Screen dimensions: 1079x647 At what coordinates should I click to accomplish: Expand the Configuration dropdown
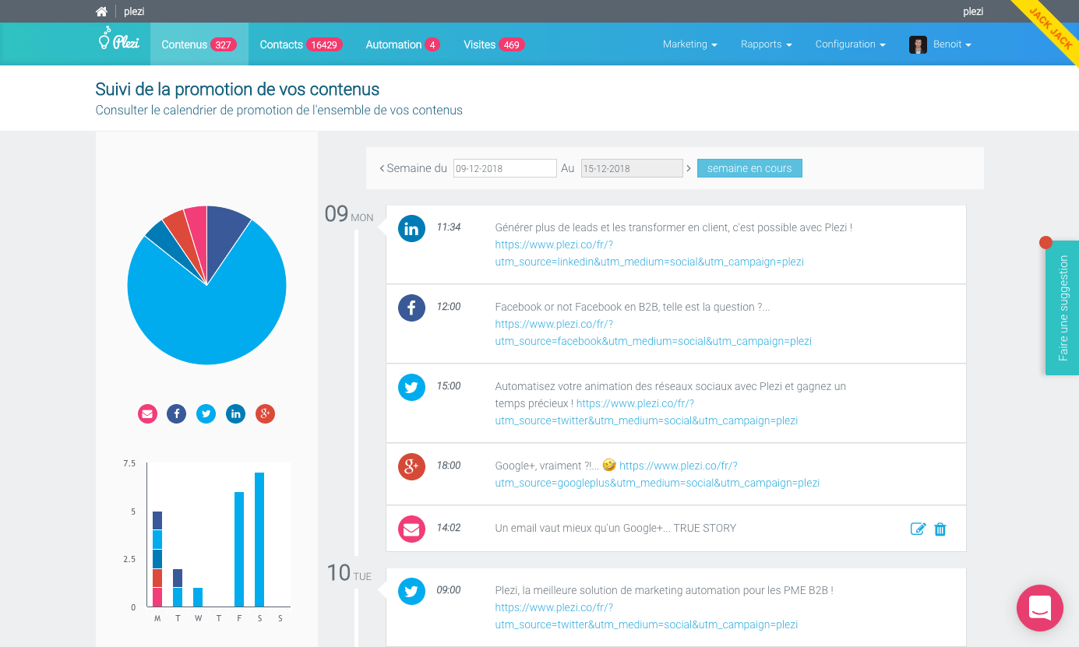pyautogui.click(x=850, y=44)
